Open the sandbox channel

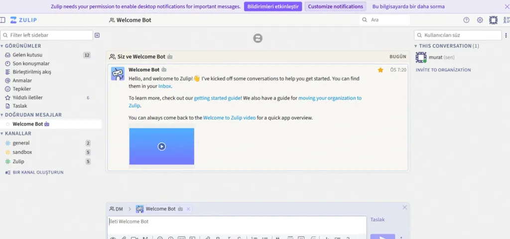[x=22, y=152]
